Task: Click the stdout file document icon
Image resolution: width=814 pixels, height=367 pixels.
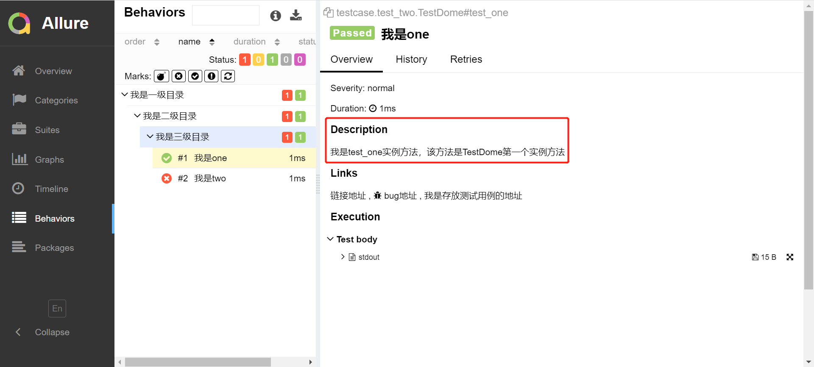Action: (352, 257)
